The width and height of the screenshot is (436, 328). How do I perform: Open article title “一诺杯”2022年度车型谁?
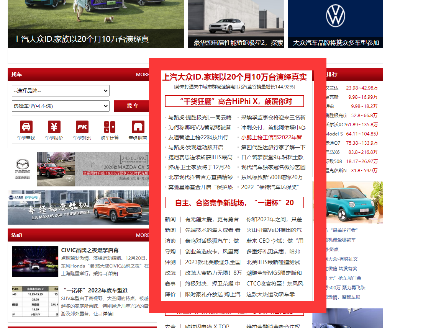pos(96,290)
